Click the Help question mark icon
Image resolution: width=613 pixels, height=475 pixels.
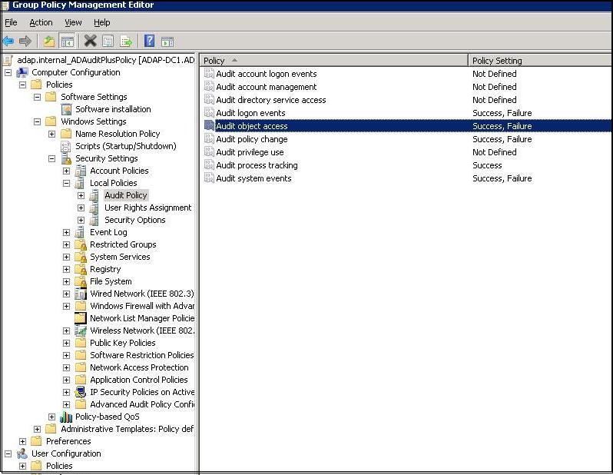pos(149,41)
